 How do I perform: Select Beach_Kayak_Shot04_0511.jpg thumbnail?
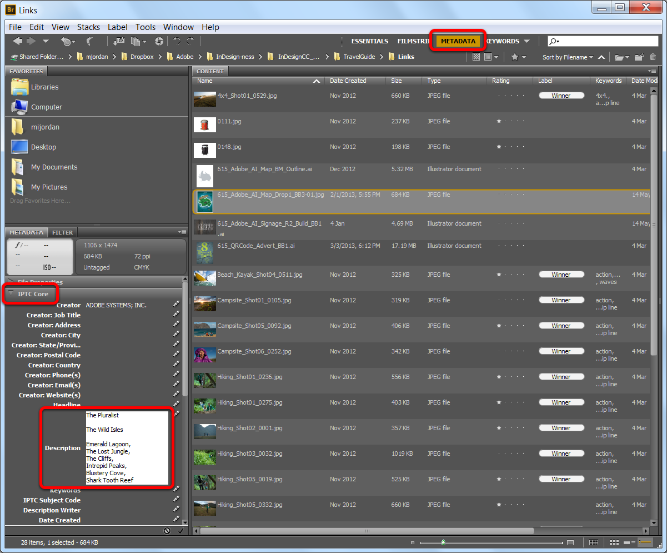(204, 277)
